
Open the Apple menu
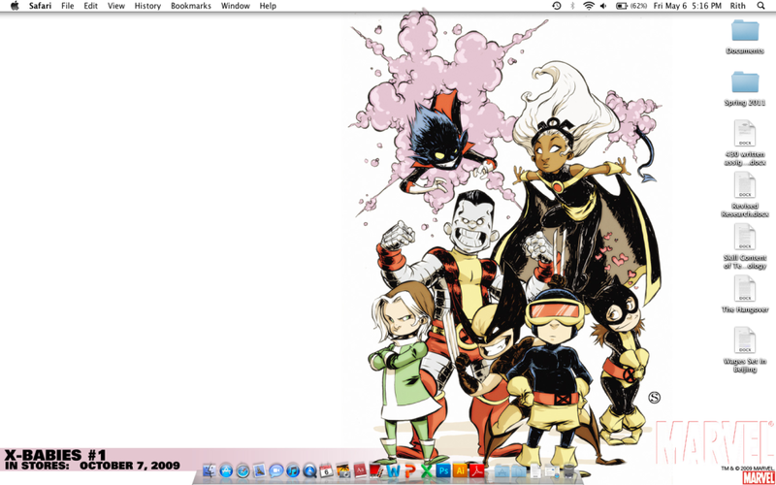tap(15, 6)
